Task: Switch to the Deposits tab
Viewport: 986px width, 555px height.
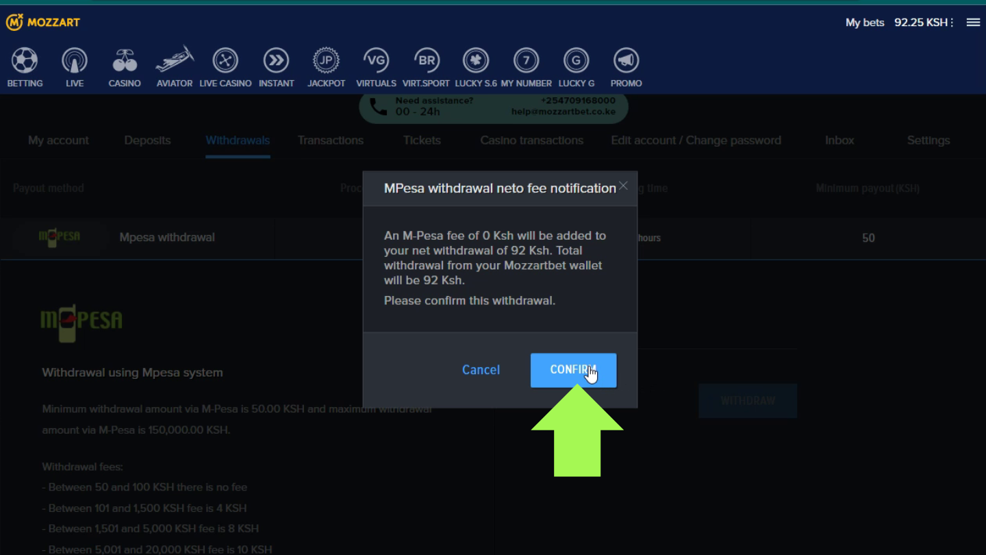Action: pos(147,140)
